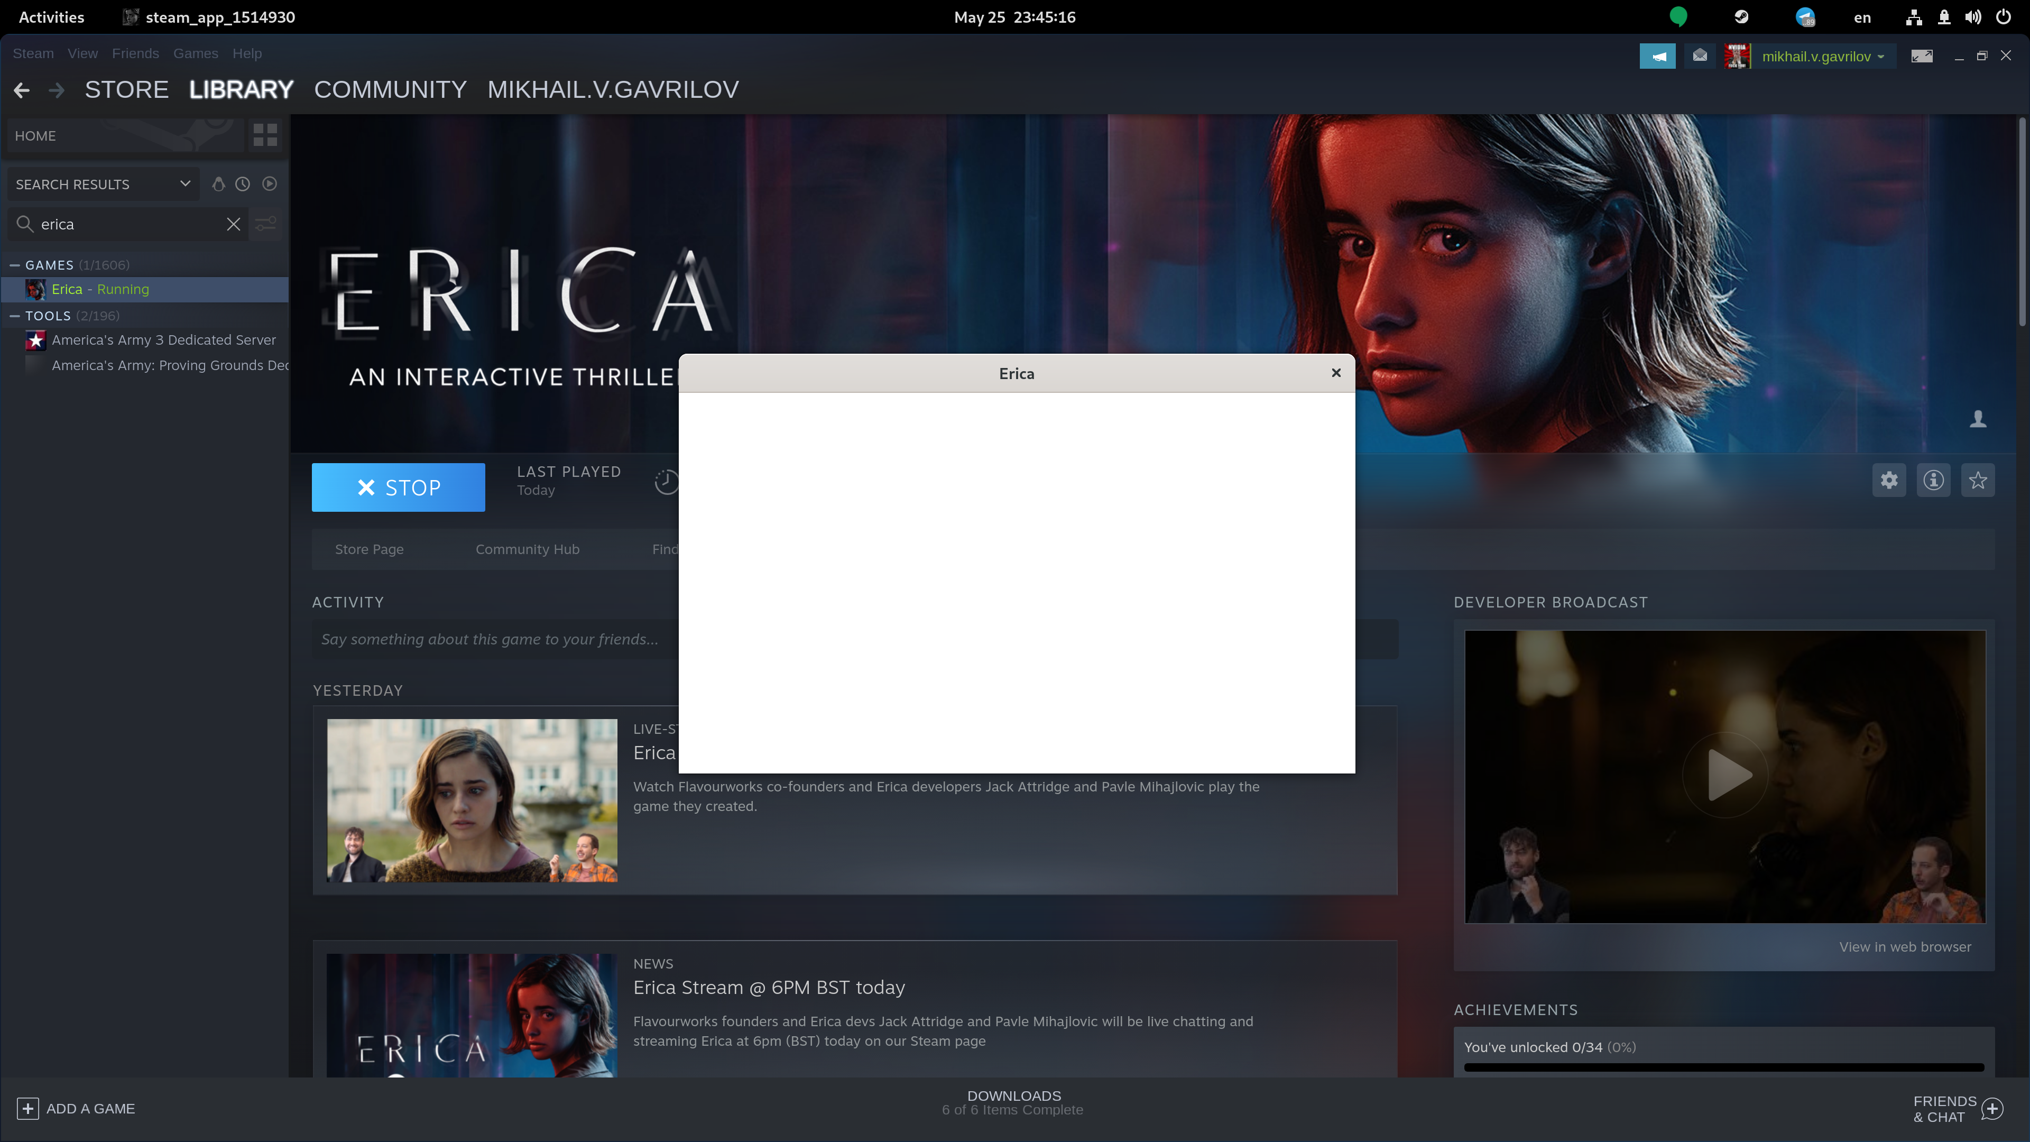The height and width of the screenshot is (1142, 2030).
Task: Switch to the COMMUNITY tab
Action: 390,90
